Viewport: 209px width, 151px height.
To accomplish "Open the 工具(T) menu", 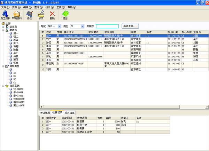I will point(61,7).
